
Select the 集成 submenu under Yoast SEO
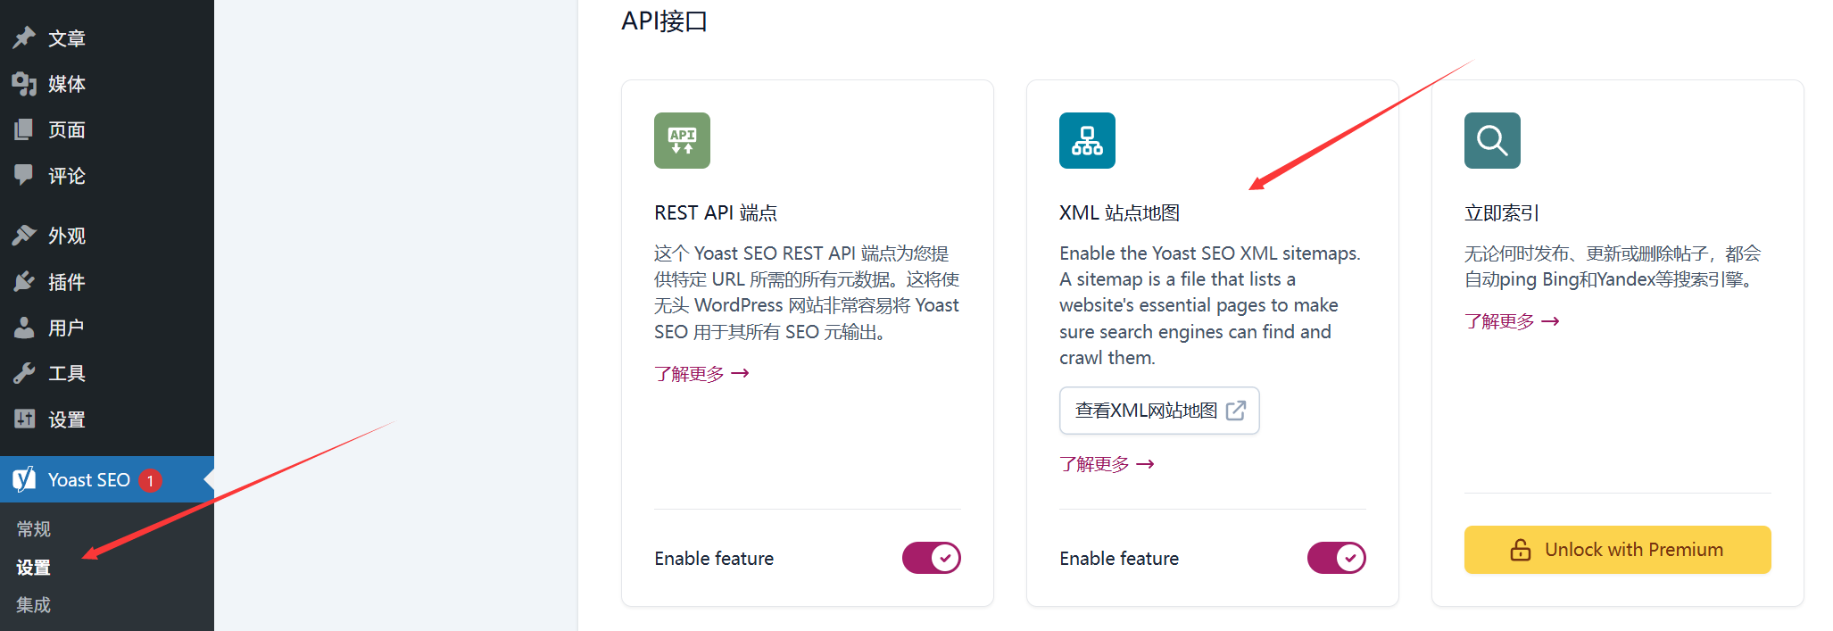pyautogui.click(x=34, y=605)
